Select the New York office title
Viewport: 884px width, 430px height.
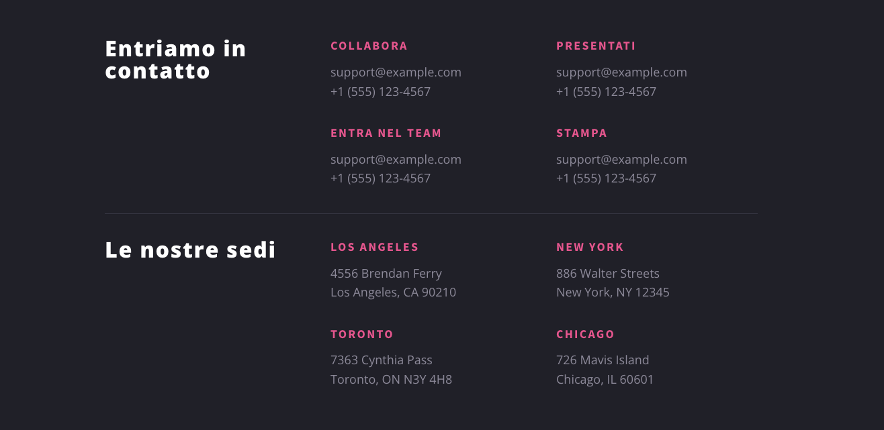click(x=590, y=248)
